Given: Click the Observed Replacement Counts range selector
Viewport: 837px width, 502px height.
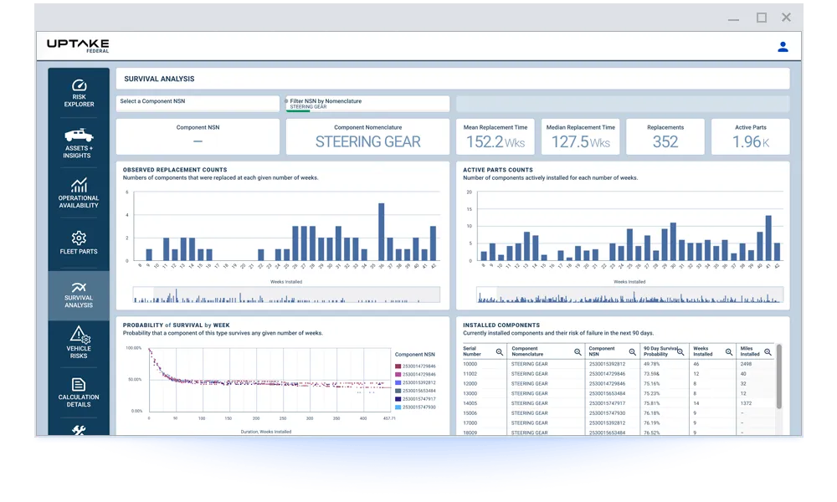Looking at the screenshot, I should click(x=286, y=295).
